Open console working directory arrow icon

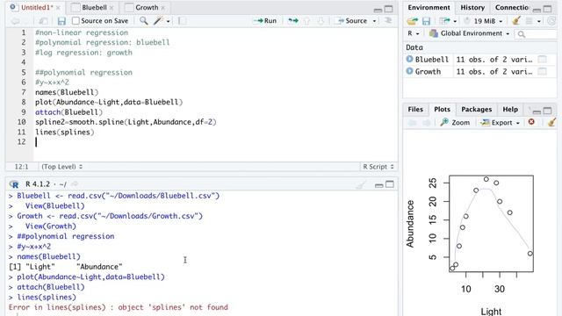pos(75,184)
